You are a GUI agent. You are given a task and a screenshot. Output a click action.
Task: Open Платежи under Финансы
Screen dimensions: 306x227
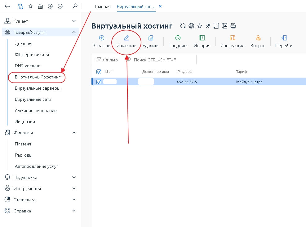[24, 144]
